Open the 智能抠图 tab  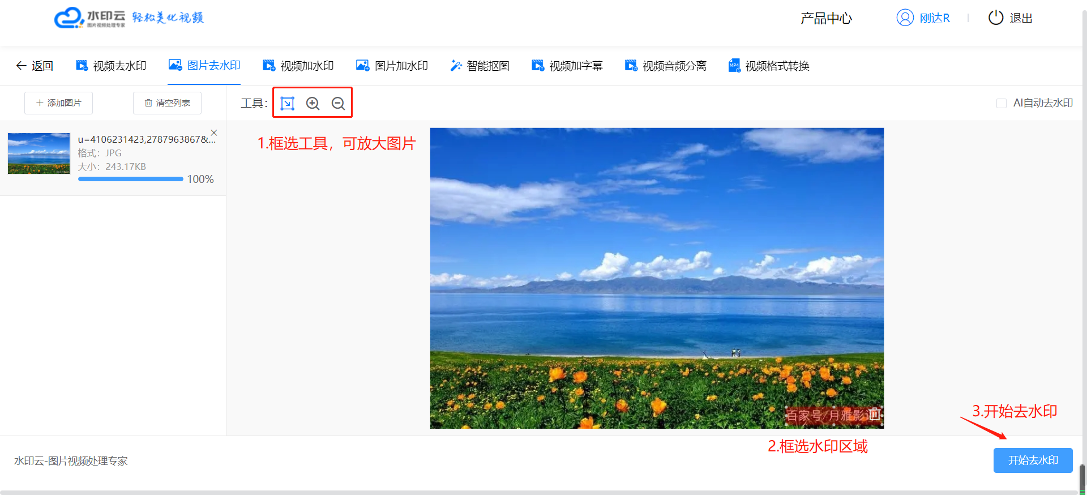(480, 66)
